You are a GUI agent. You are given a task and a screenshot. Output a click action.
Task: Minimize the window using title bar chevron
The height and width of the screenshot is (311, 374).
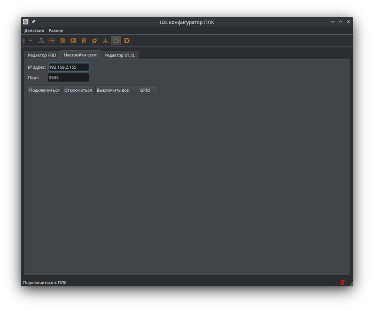click(x=333, y=22)
